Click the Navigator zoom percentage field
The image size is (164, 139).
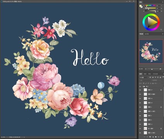tap(141, 69)
